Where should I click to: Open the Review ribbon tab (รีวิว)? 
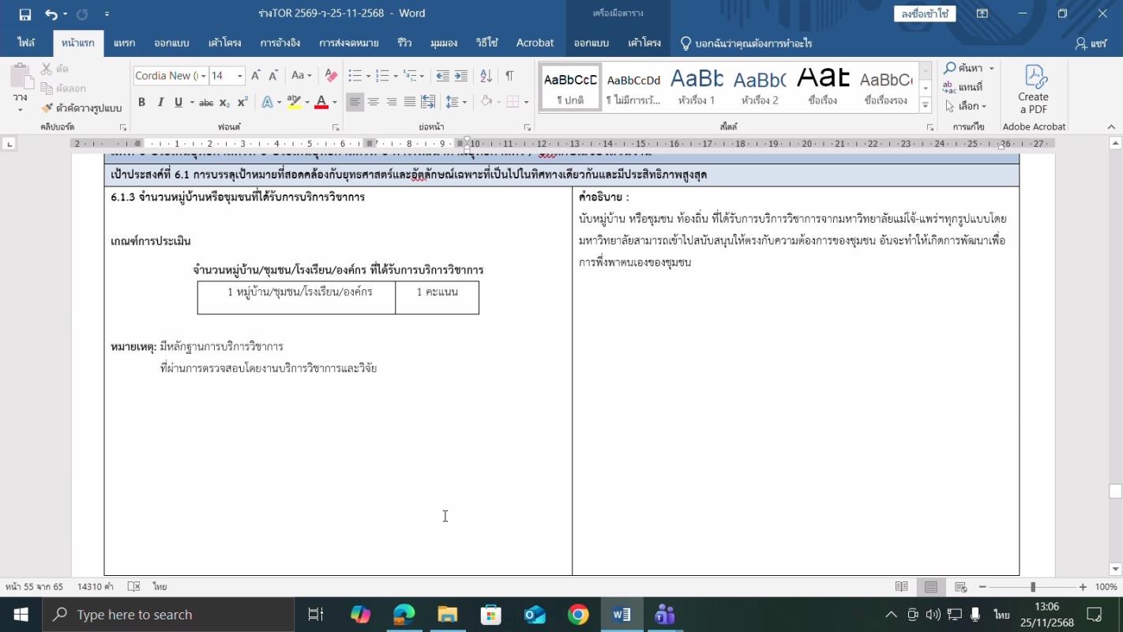(x=404, y=43)
